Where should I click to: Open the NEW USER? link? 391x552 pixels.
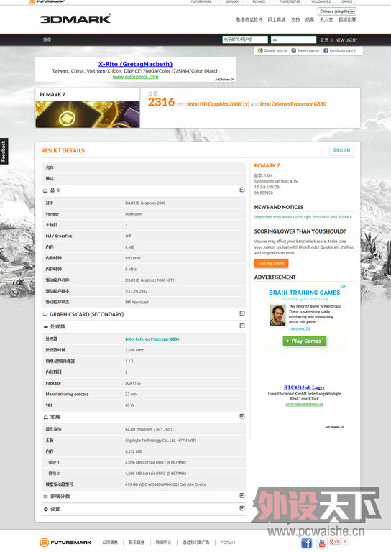[x=346, y=40]
